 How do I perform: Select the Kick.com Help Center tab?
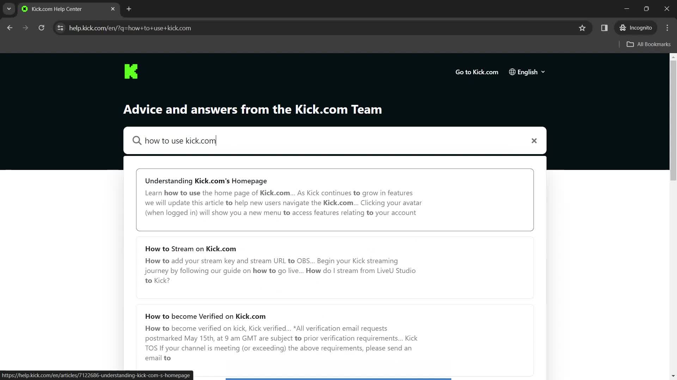click(x=69, y=9)
